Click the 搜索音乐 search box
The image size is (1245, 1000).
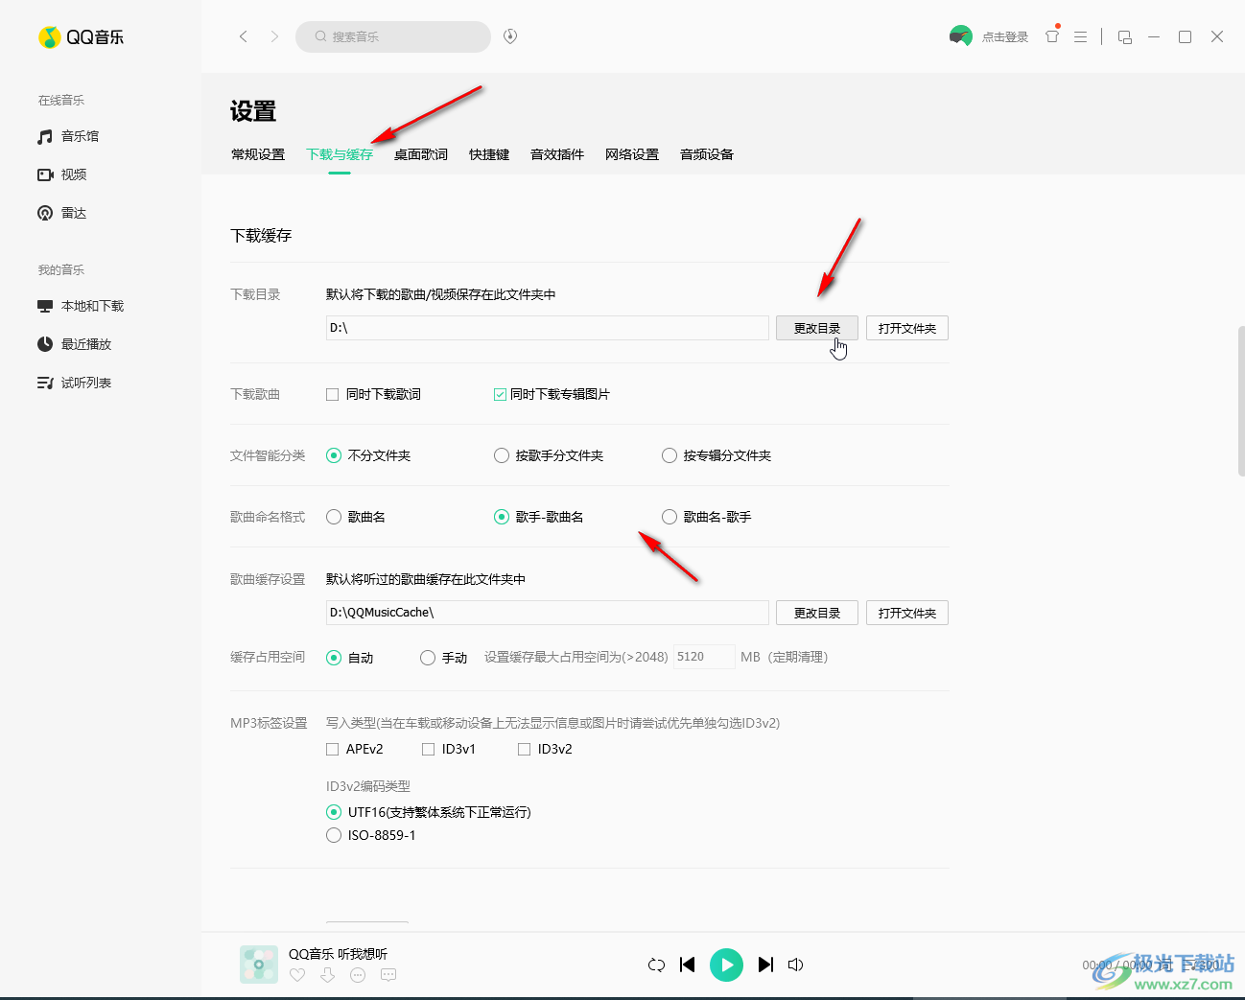tap(393, 36)
